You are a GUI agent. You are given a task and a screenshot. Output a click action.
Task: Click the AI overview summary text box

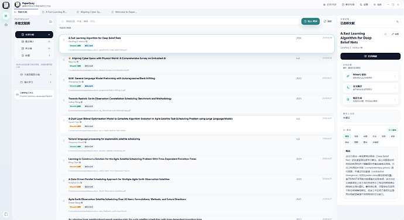pyautogui.click(x=370, y=172)
